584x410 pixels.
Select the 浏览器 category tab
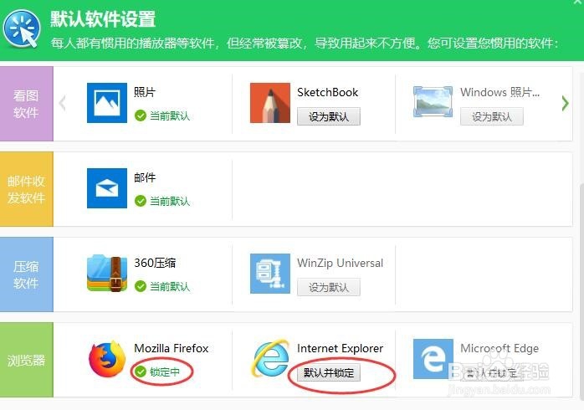tap(27, 360)
